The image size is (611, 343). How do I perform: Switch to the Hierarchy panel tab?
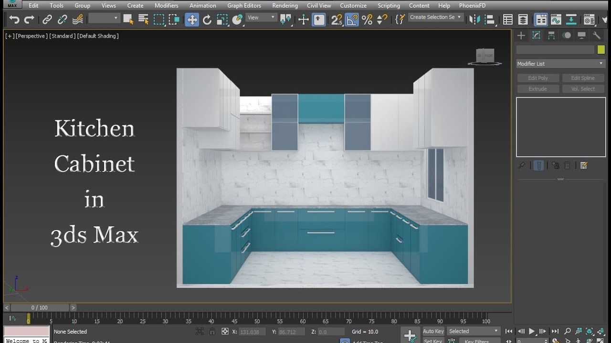click(x=551, y=35)
